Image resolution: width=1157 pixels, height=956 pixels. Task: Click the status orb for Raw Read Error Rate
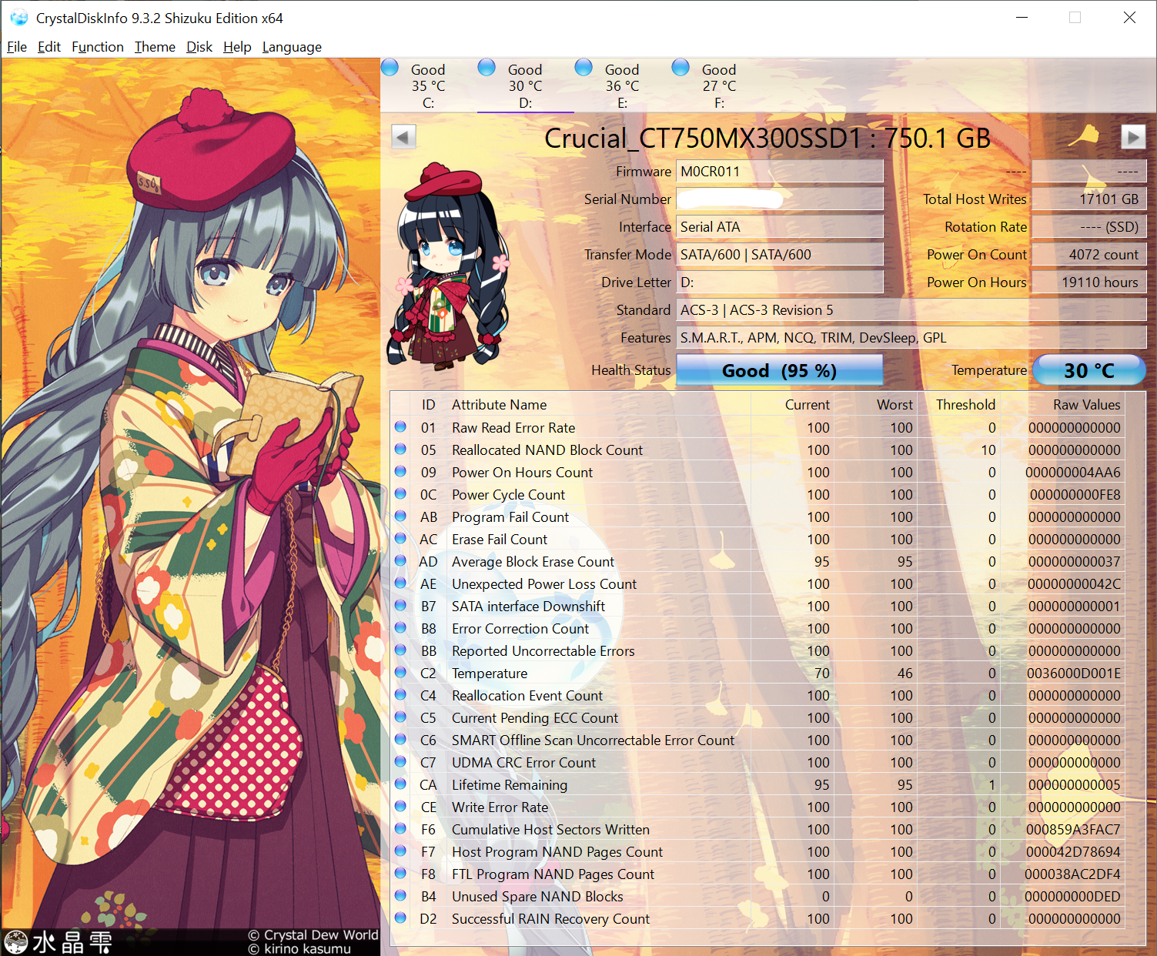tap(400, 426)
